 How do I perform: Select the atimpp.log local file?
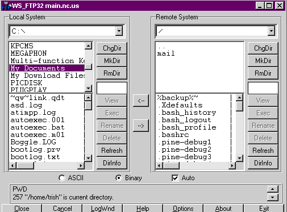47,113
